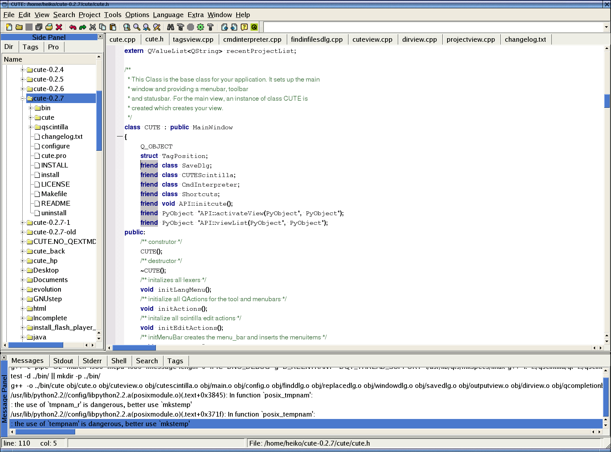611x452 pixels.
Task: Select the Stderr tab in the message panel
Action: (92, 361)
